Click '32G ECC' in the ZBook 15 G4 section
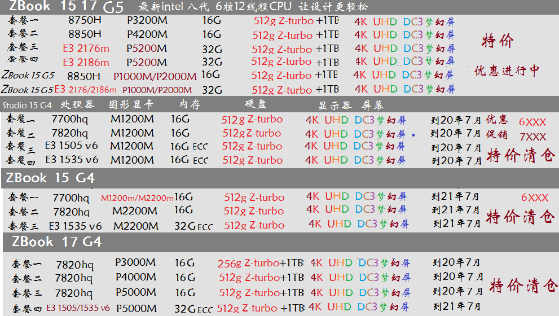Image resolution: width=559 pixels, height=316 pixels. coord(193,226)
